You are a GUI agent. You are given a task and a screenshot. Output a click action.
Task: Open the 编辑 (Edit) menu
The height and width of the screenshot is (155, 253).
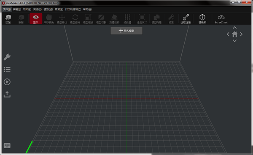pyautogui.click(x=17, y=9)
